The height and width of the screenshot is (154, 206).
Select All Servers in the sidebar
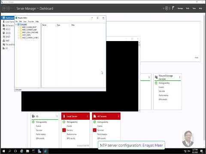[x=8, y=25]
